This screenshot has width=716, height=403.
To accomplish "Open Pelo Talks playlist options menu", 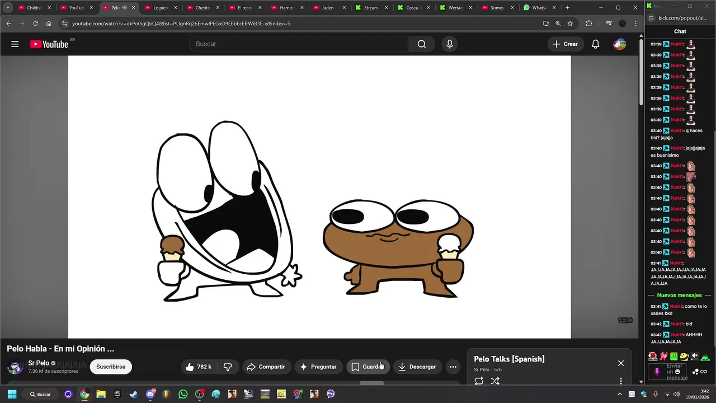I will click(621, 381).
